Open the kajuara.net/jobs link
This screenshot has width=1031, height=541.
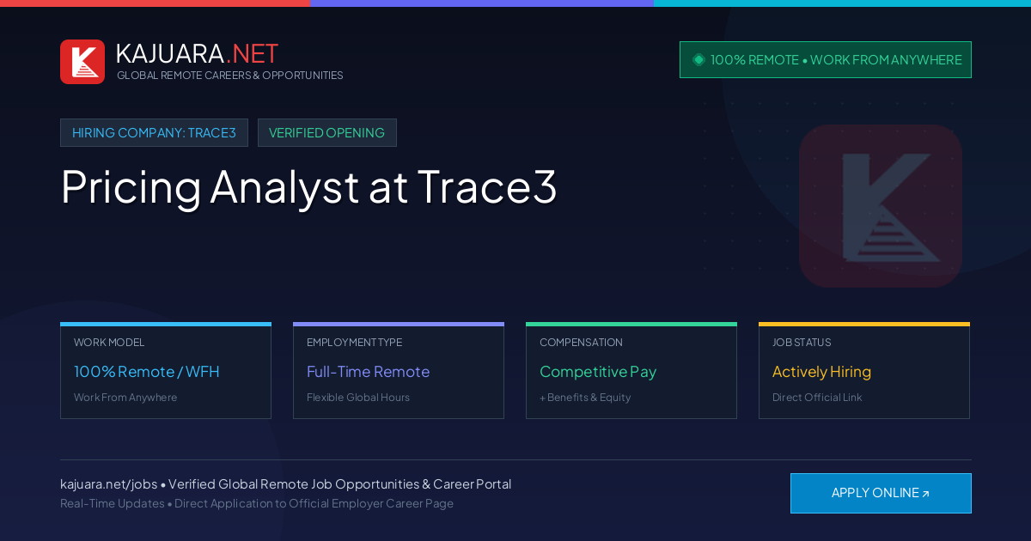point(108,484)
